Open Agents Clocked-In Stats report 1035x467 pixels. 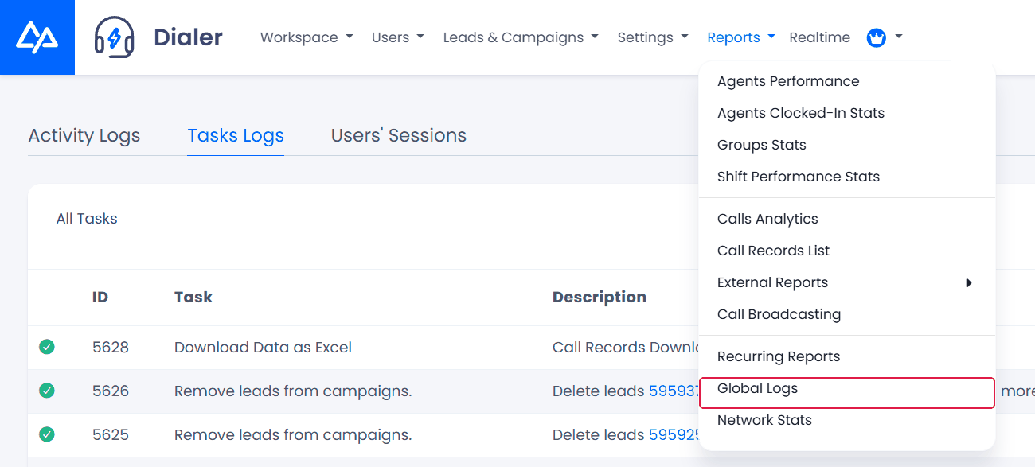pyautogui.click(x=847, y=113)
